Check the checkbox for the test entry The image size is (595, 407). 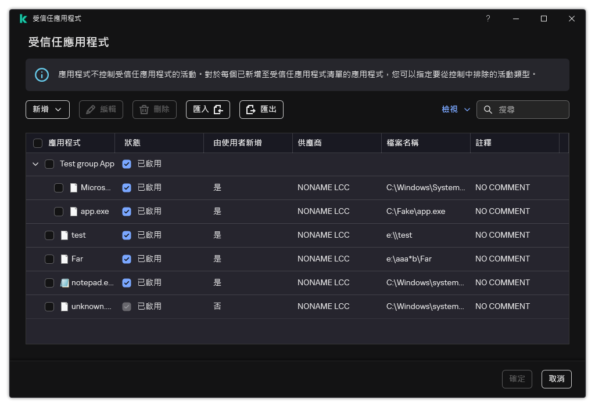click(x=49, y=235)
